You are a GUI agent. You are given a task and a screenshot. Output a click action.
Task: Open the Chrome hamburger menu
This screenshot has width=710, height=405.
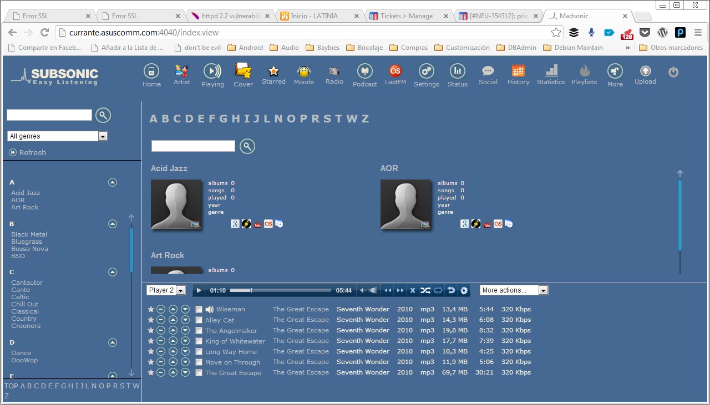pyautogui.click(x=698, y=33)
